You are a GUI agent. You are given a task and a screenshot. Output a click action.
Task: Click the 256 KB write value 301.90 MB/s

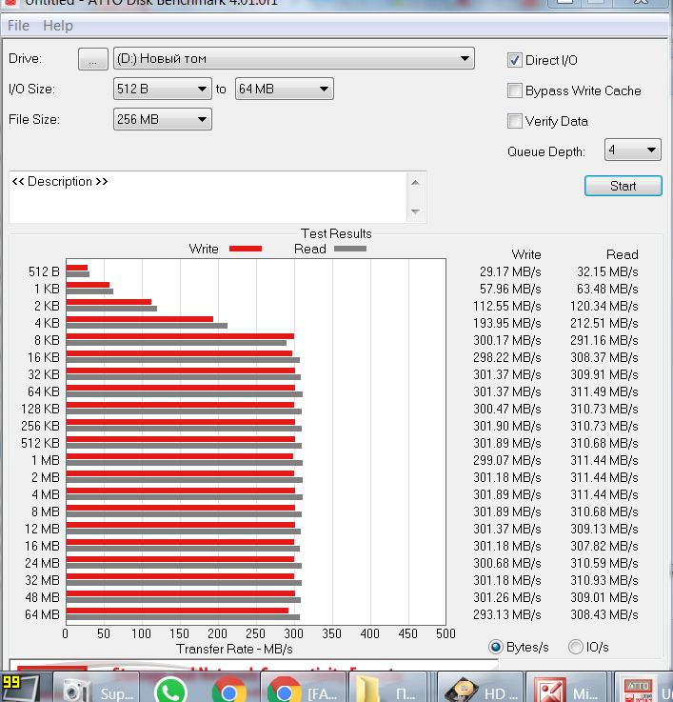click(507, 426)
